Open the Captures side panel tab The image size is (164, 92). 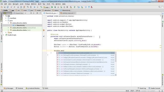coord(1,38)
